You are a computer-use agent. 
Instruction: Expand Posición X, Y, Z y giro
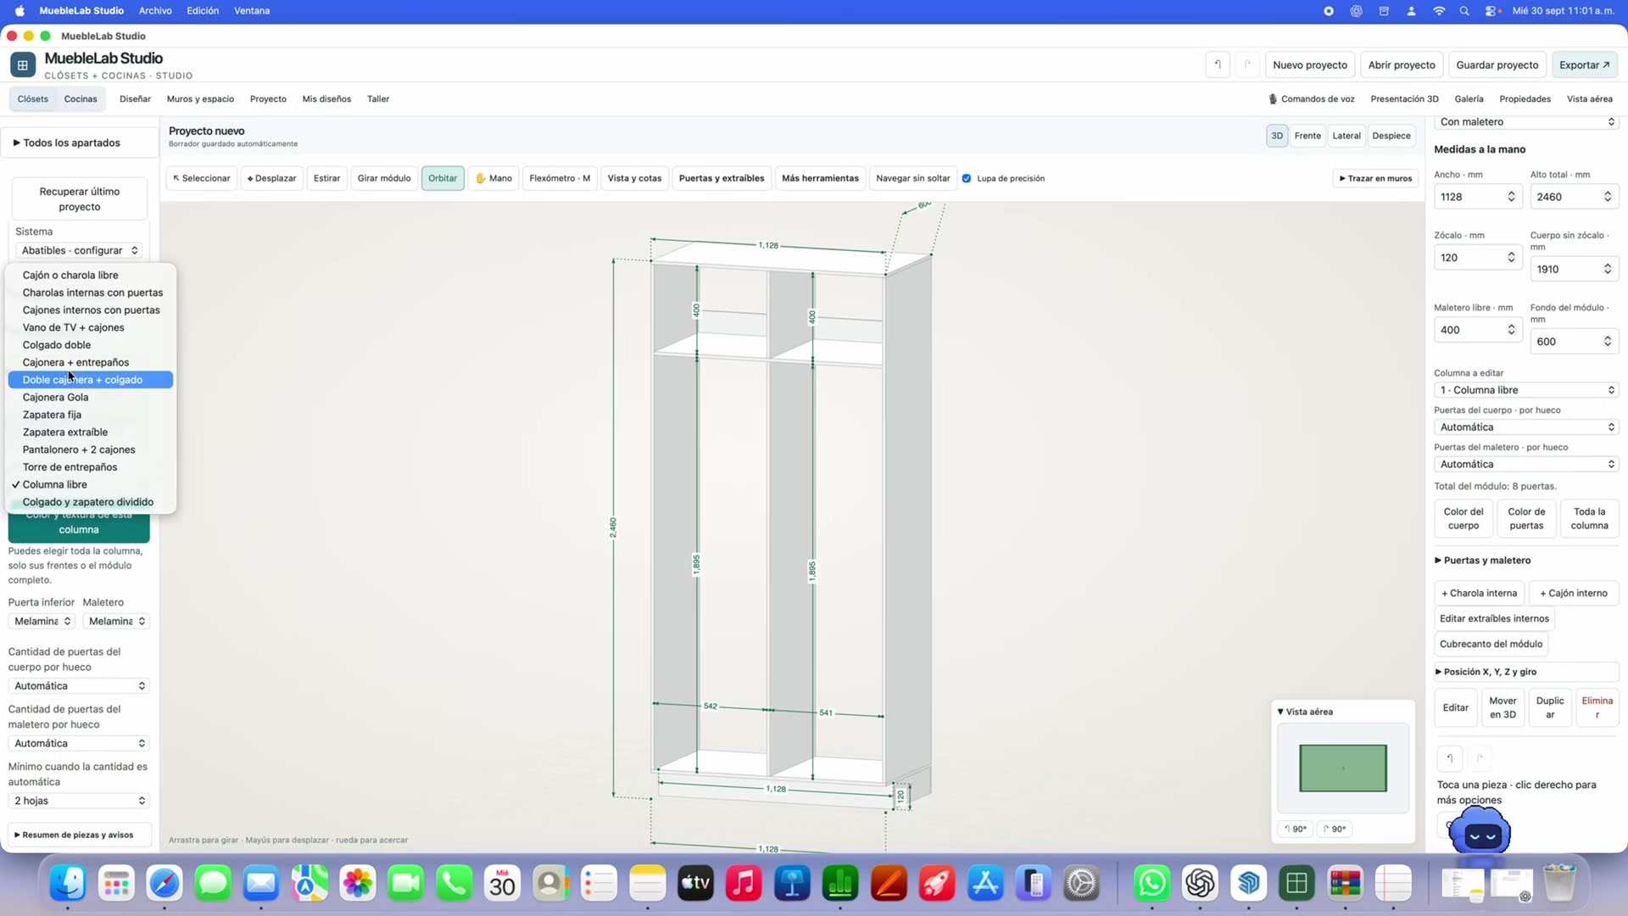point(1526,672)
